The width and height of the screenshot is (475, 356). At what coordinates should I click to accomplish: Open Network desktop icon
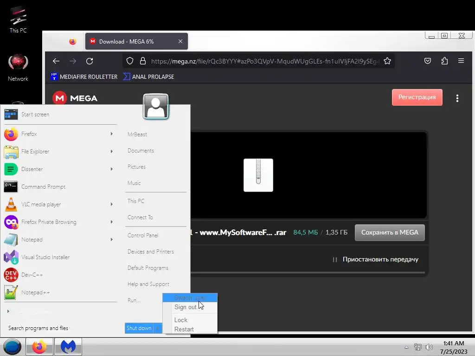point(18,68)
